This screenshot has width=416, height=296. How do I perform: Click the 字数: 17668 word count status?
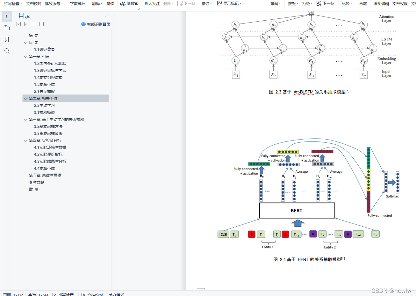39,294
